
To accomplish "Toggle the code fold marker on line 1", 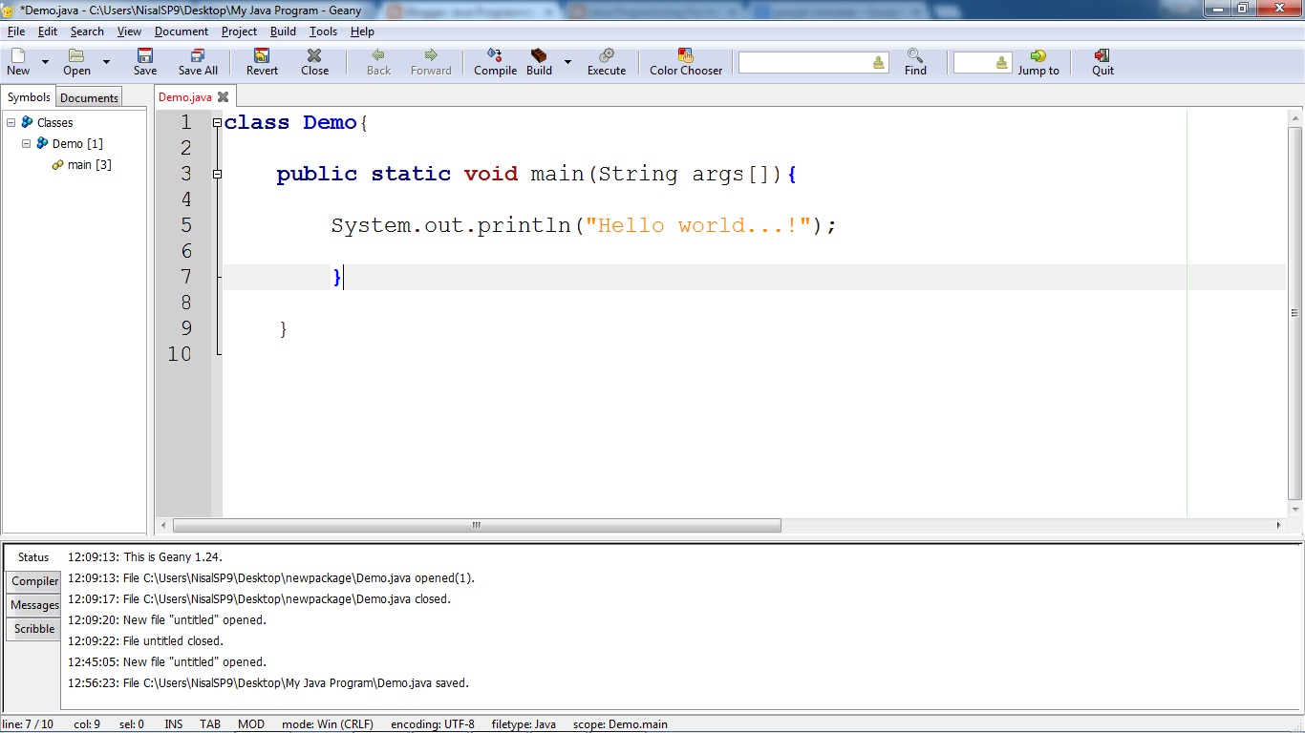I will coord(217,123).
